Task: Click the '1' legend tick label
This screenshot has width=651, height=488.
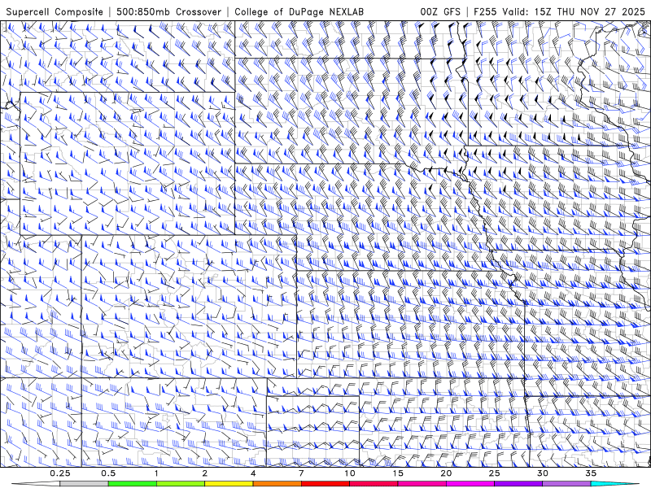Action: 156,473
